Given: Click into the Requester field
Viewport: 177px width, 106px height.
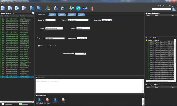Looking at the screenshot, I should coord(55,38).
